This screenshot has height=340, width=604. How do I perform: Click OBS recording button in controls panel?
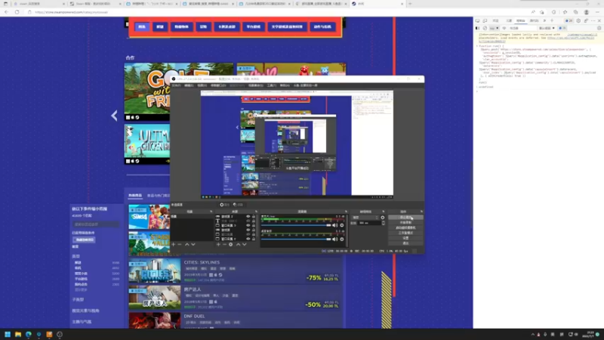tap(405, 222)
